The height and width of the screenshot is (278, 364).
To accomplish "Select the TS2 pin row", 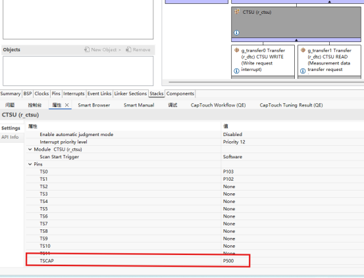I will 195,187.
